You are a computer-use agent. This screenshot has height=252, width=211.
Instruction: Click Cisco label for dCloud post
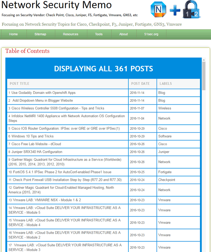[163, 144]
